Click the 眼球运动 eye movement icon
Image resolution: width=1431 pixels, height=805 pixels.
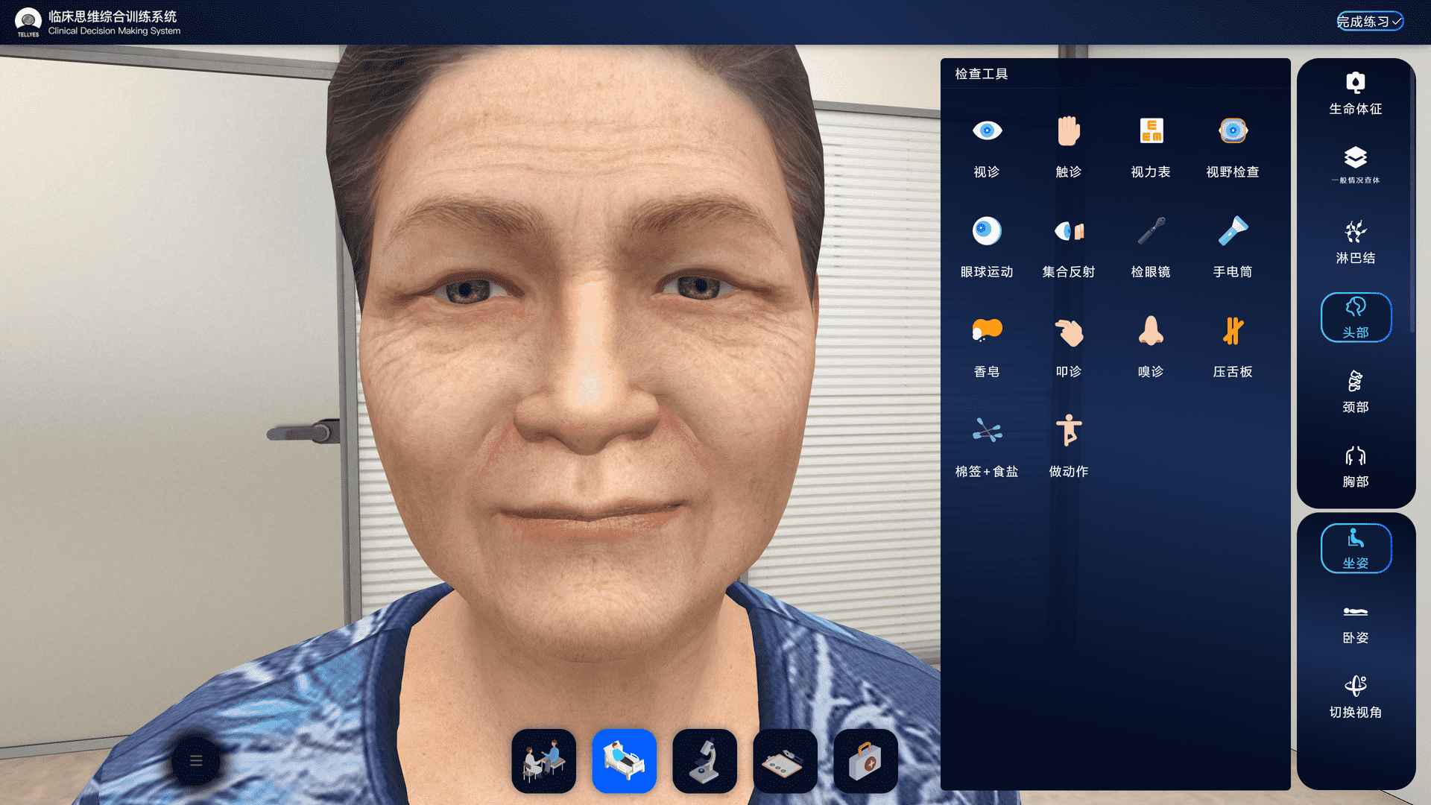click(x=987, y=246)
